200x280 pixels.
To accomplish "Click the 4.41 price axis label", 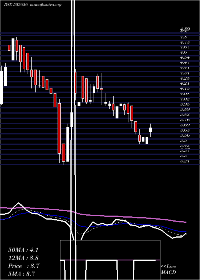I will [185, 68].
